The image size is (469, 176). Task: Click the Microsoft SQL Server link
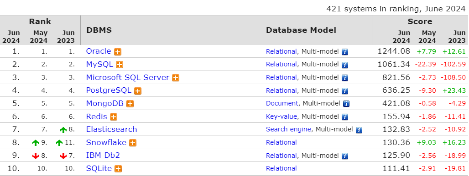pyautogui.click(x=128, y=77)
